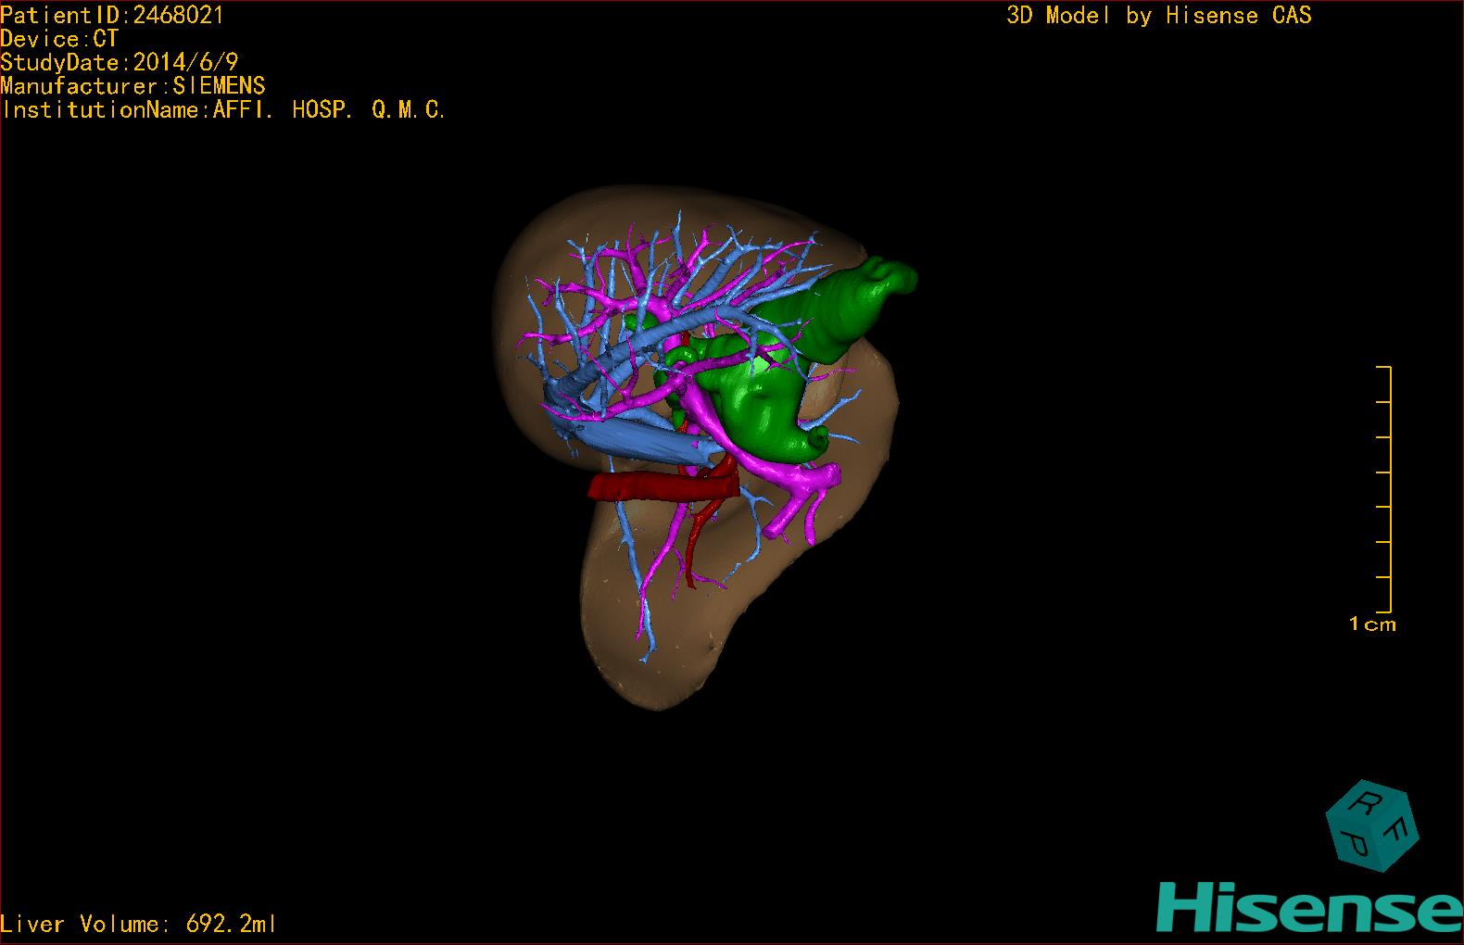Click 'InstitutionName:AFFI. HOSP. Q.M.C.' text
Image resolution: width=1464 pixels, height=945 pixels.
[x=224, y=110]
